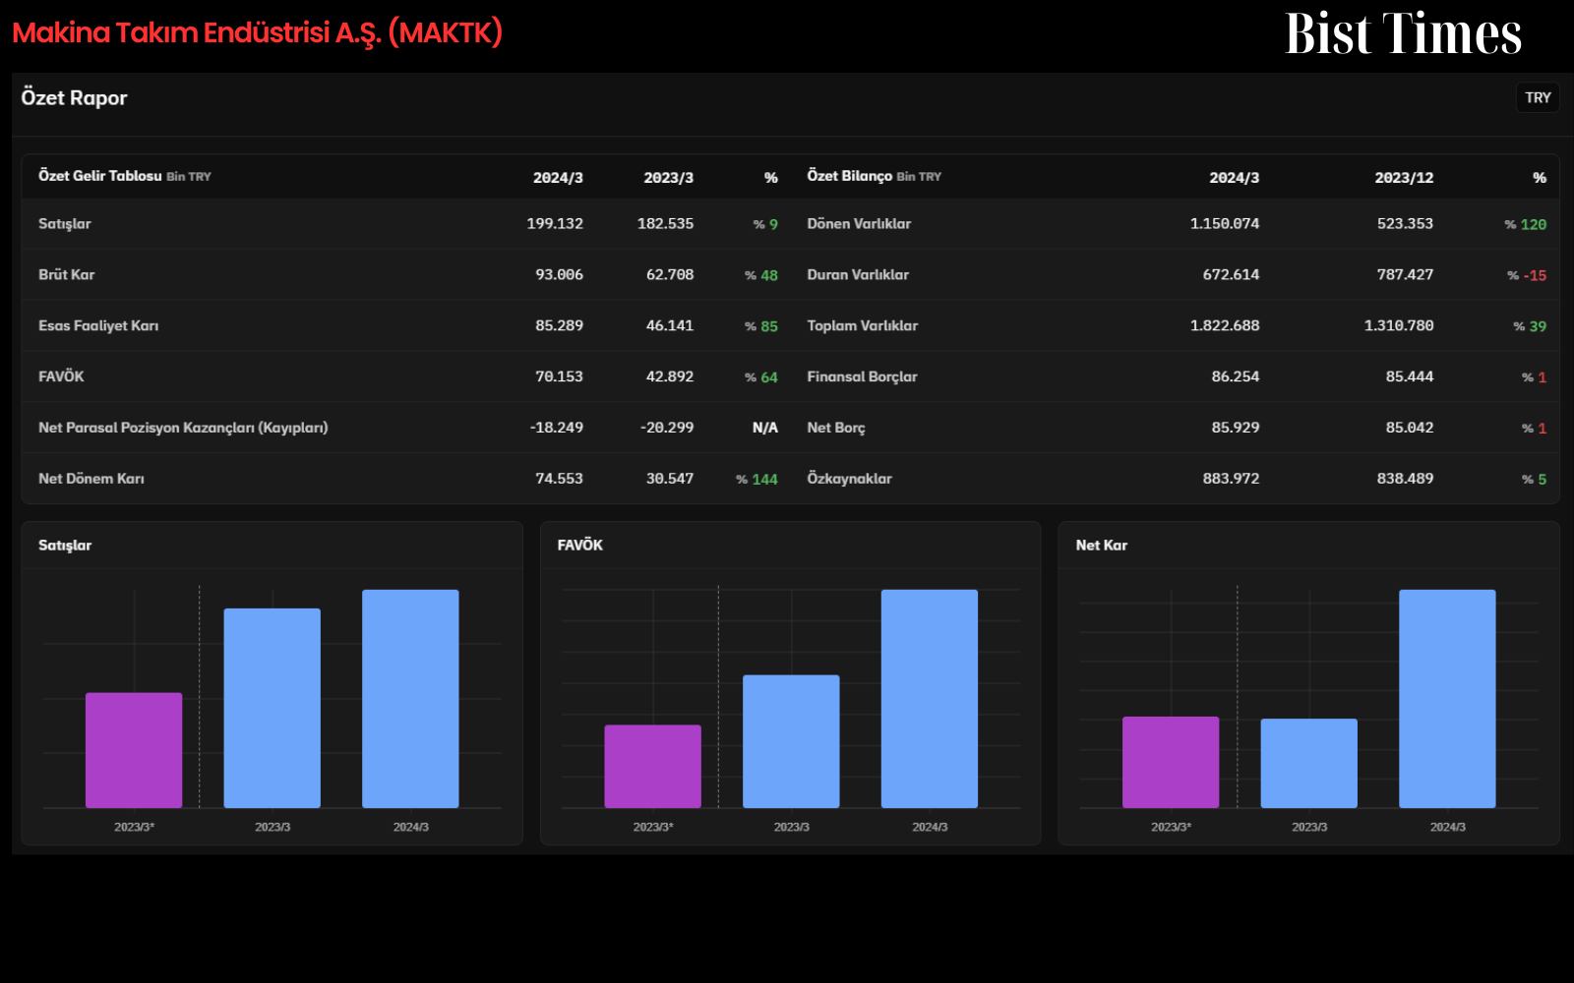Click the 2024/3 bar in FAVÖK chart
This screenshot has width=1574, height=983.
930,699
